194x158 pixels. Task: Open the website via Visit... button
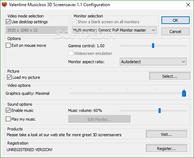166,134
